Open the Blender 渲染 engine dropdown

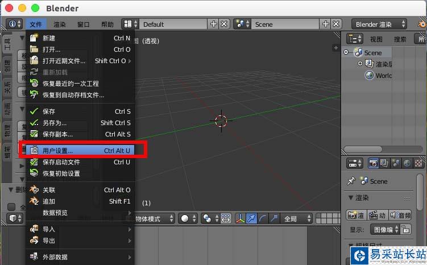[x=379, y=24]
